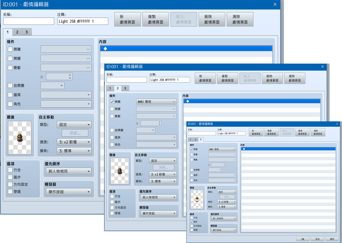342x243 pixels.
Task: Click the 名稱 name field in the page 1 window
Action: pyautogui.click(x=29, y=21)
